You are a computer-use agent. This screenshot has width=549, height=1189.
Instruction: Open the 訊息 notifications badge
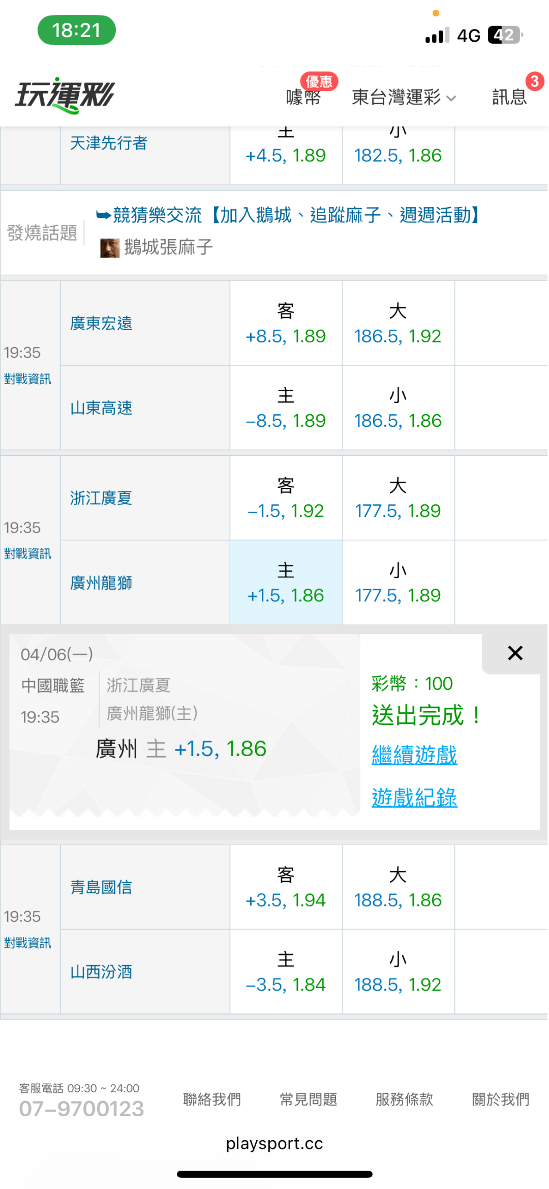point(510,96)
